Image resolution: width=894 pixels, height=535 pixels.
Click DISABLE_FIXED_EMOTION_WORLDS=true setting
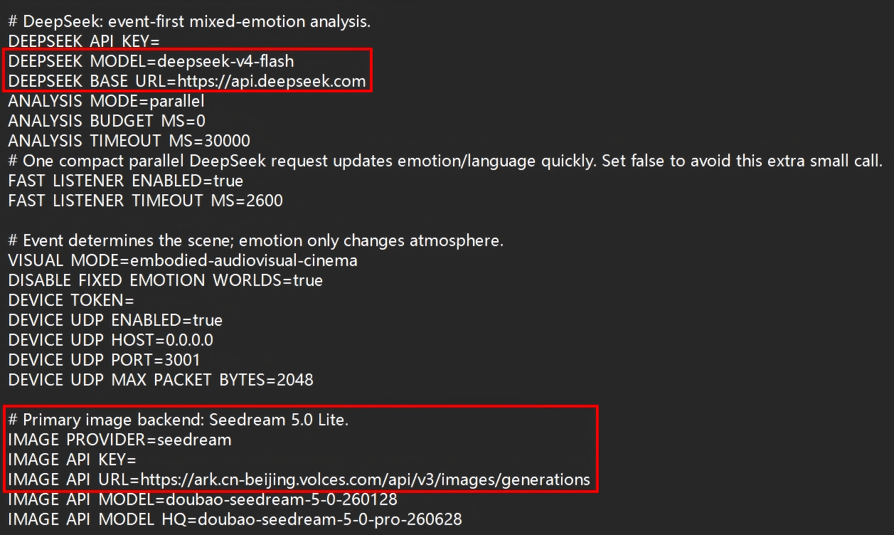pos(165,280)
